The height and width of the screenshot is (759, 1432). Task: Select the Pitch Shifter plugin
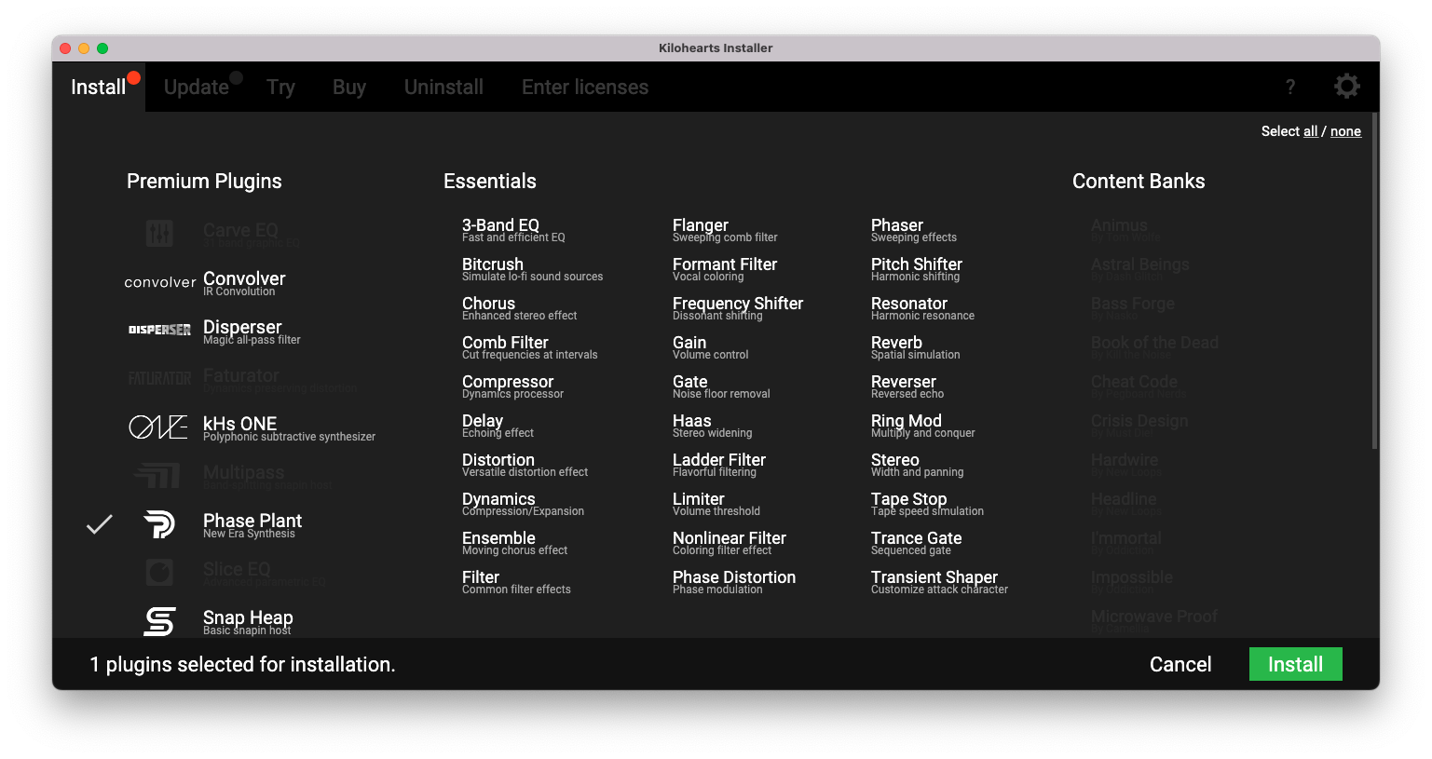pyautogui.click(x=917, y=269)
